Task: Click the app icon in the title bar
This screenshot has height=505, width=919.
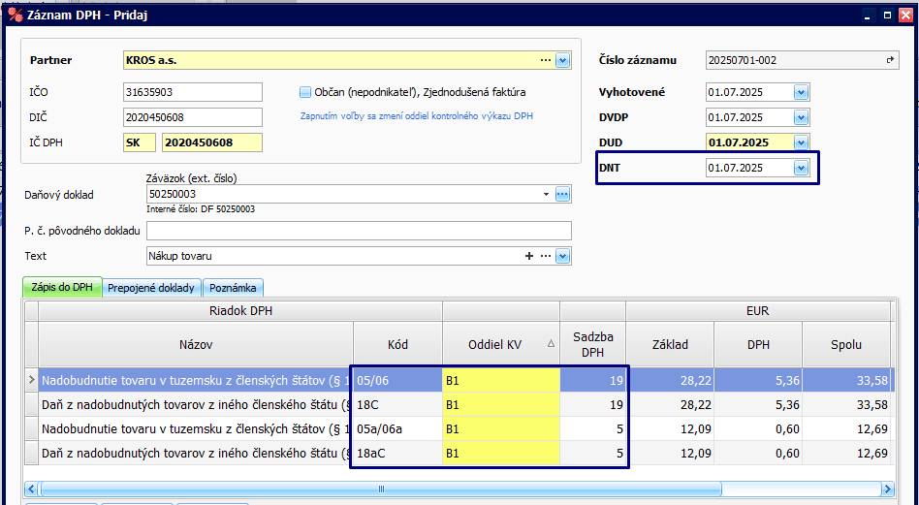Action: 14,16
